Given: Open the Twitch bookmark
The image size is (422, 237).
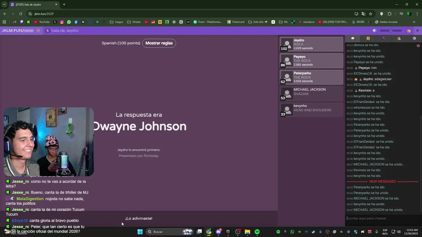Looking at the screenshot, I should 21,22.
